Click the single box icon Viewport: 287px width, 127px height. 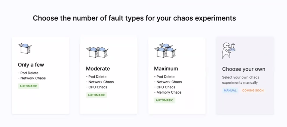[25, 48]
